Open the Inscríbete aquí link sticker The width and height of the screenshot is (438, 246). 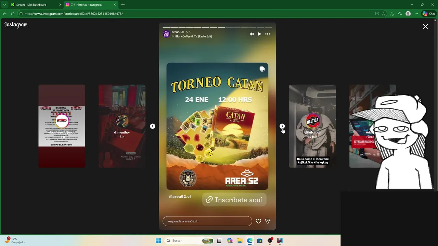coord(234,200)
